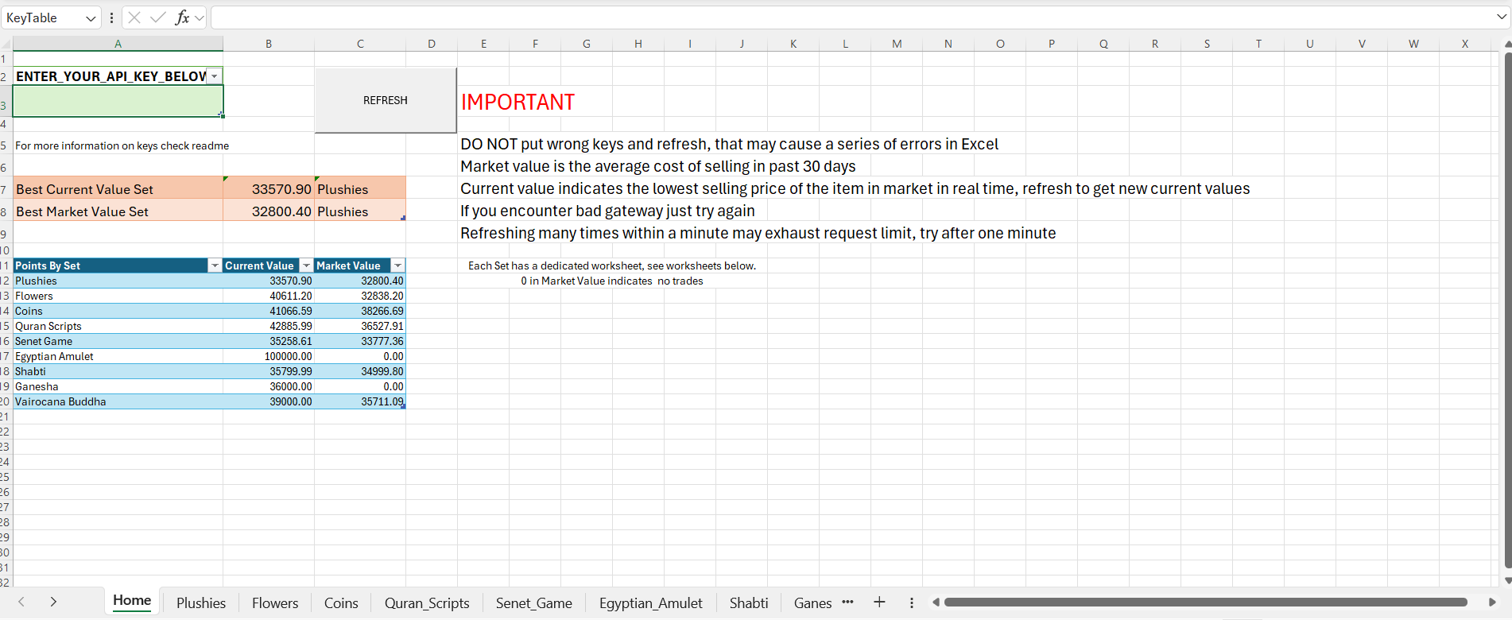Click the Insert Function fx icon

(x=182, y=17)
